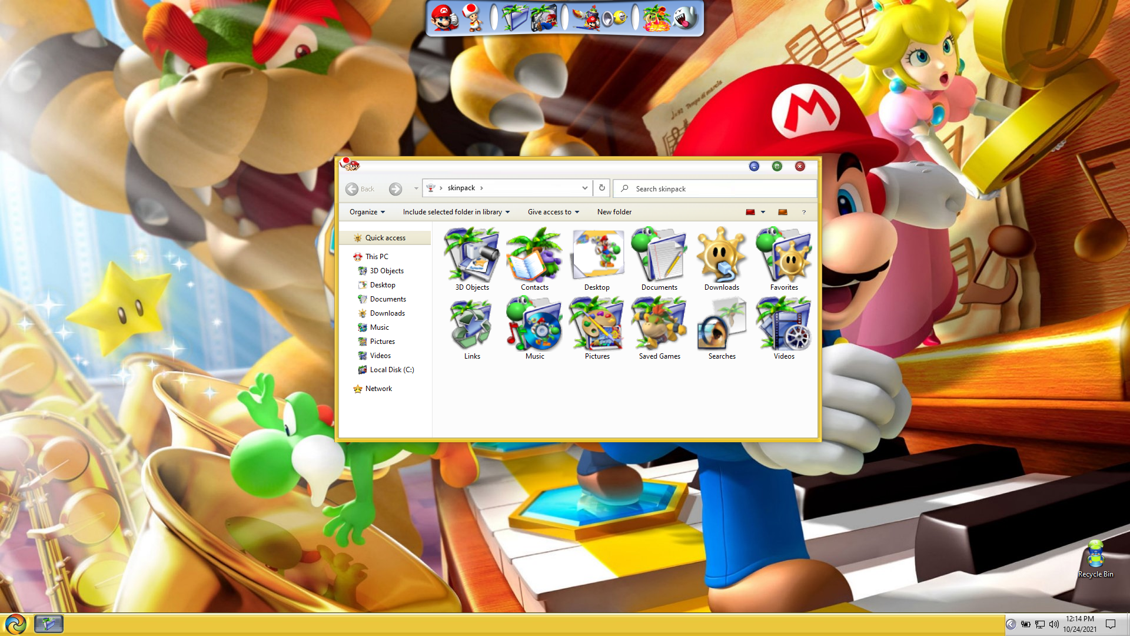Select Local Disk (C:) in the navigation tree

(391, 370)
